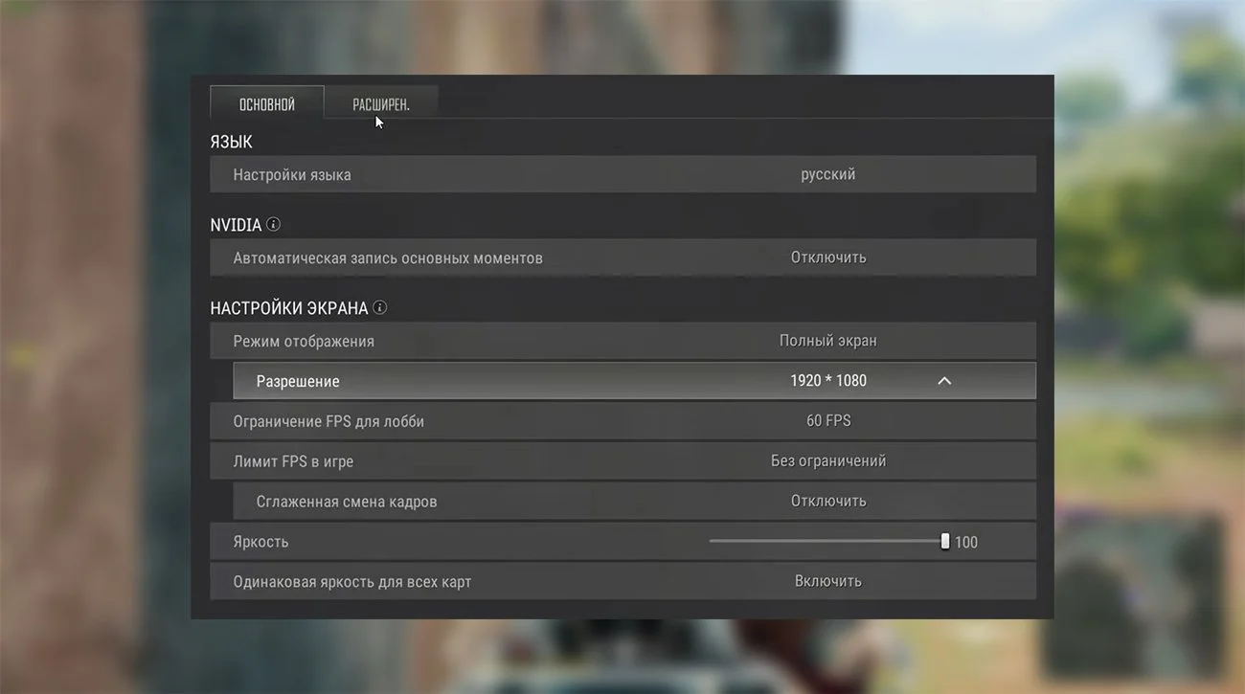This screenshot has height=694, width=1245.
Task: Click the Полный экран value
Action: 828,341
